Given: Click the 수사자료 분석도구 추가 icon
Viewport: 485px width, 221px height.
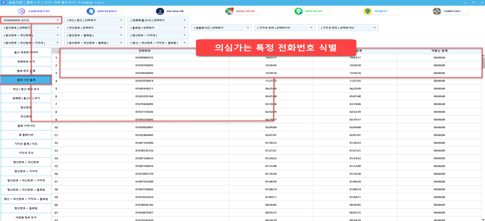Looking at the screenshot, I should [22, 11].
